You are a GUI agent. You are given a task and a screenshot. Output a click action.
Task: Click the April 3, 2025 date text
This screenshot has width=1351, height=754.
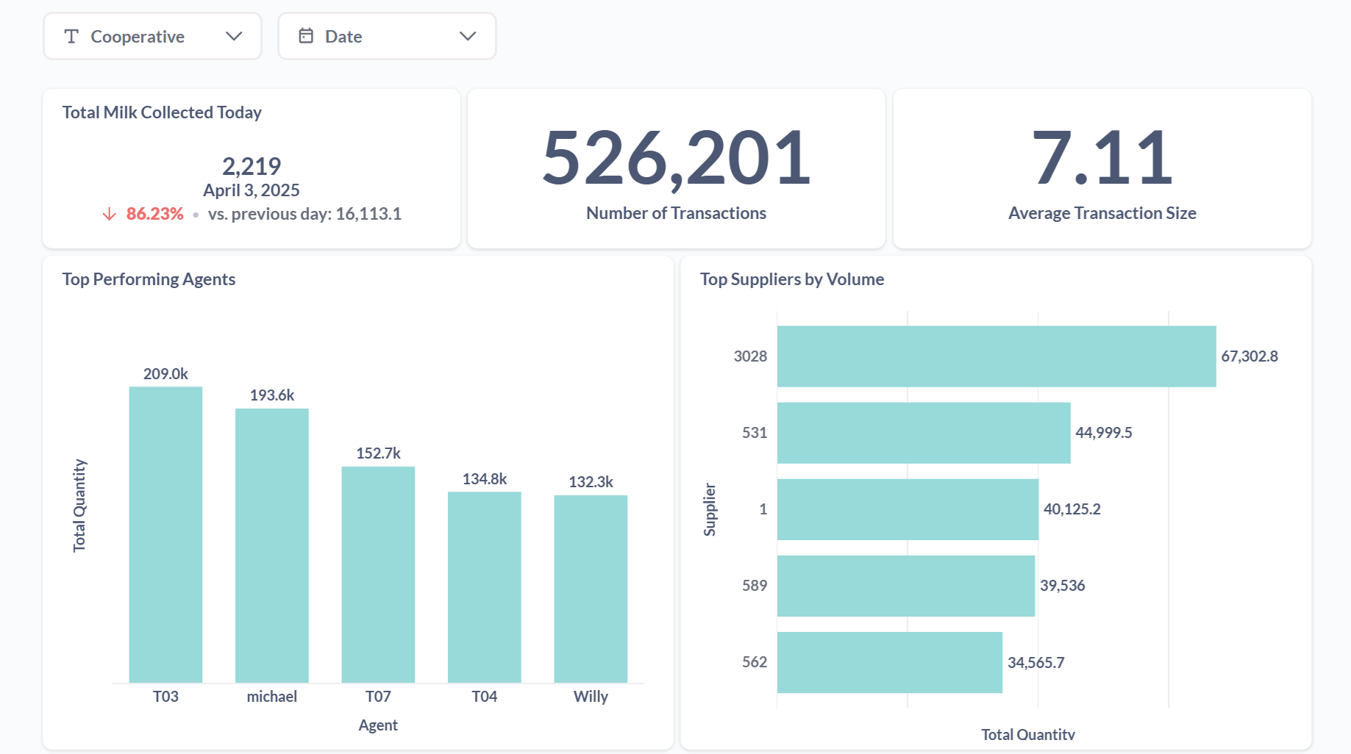tap(252, 190)
